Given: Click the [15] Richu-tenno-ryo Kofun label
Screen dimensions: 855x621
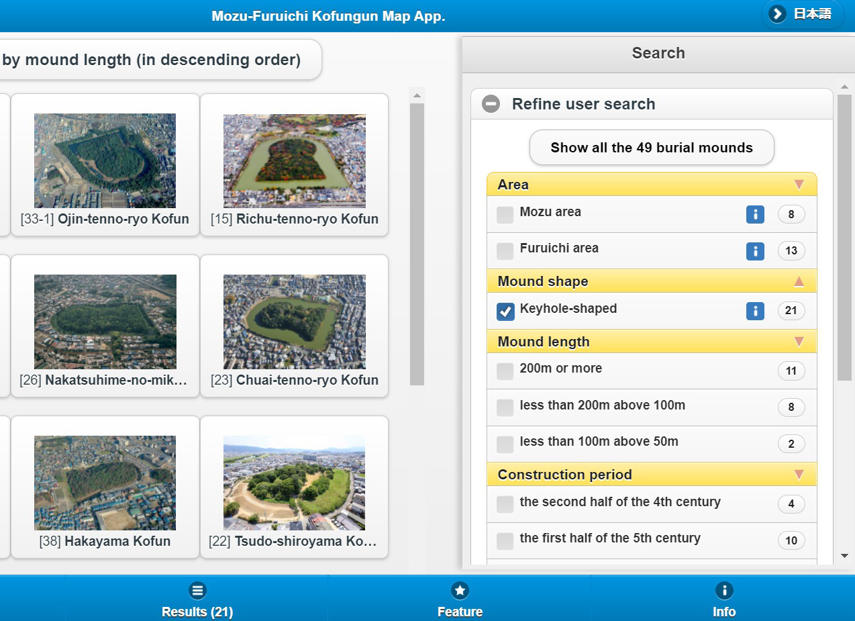Looking at the screenshot, I should pos(295,219).
